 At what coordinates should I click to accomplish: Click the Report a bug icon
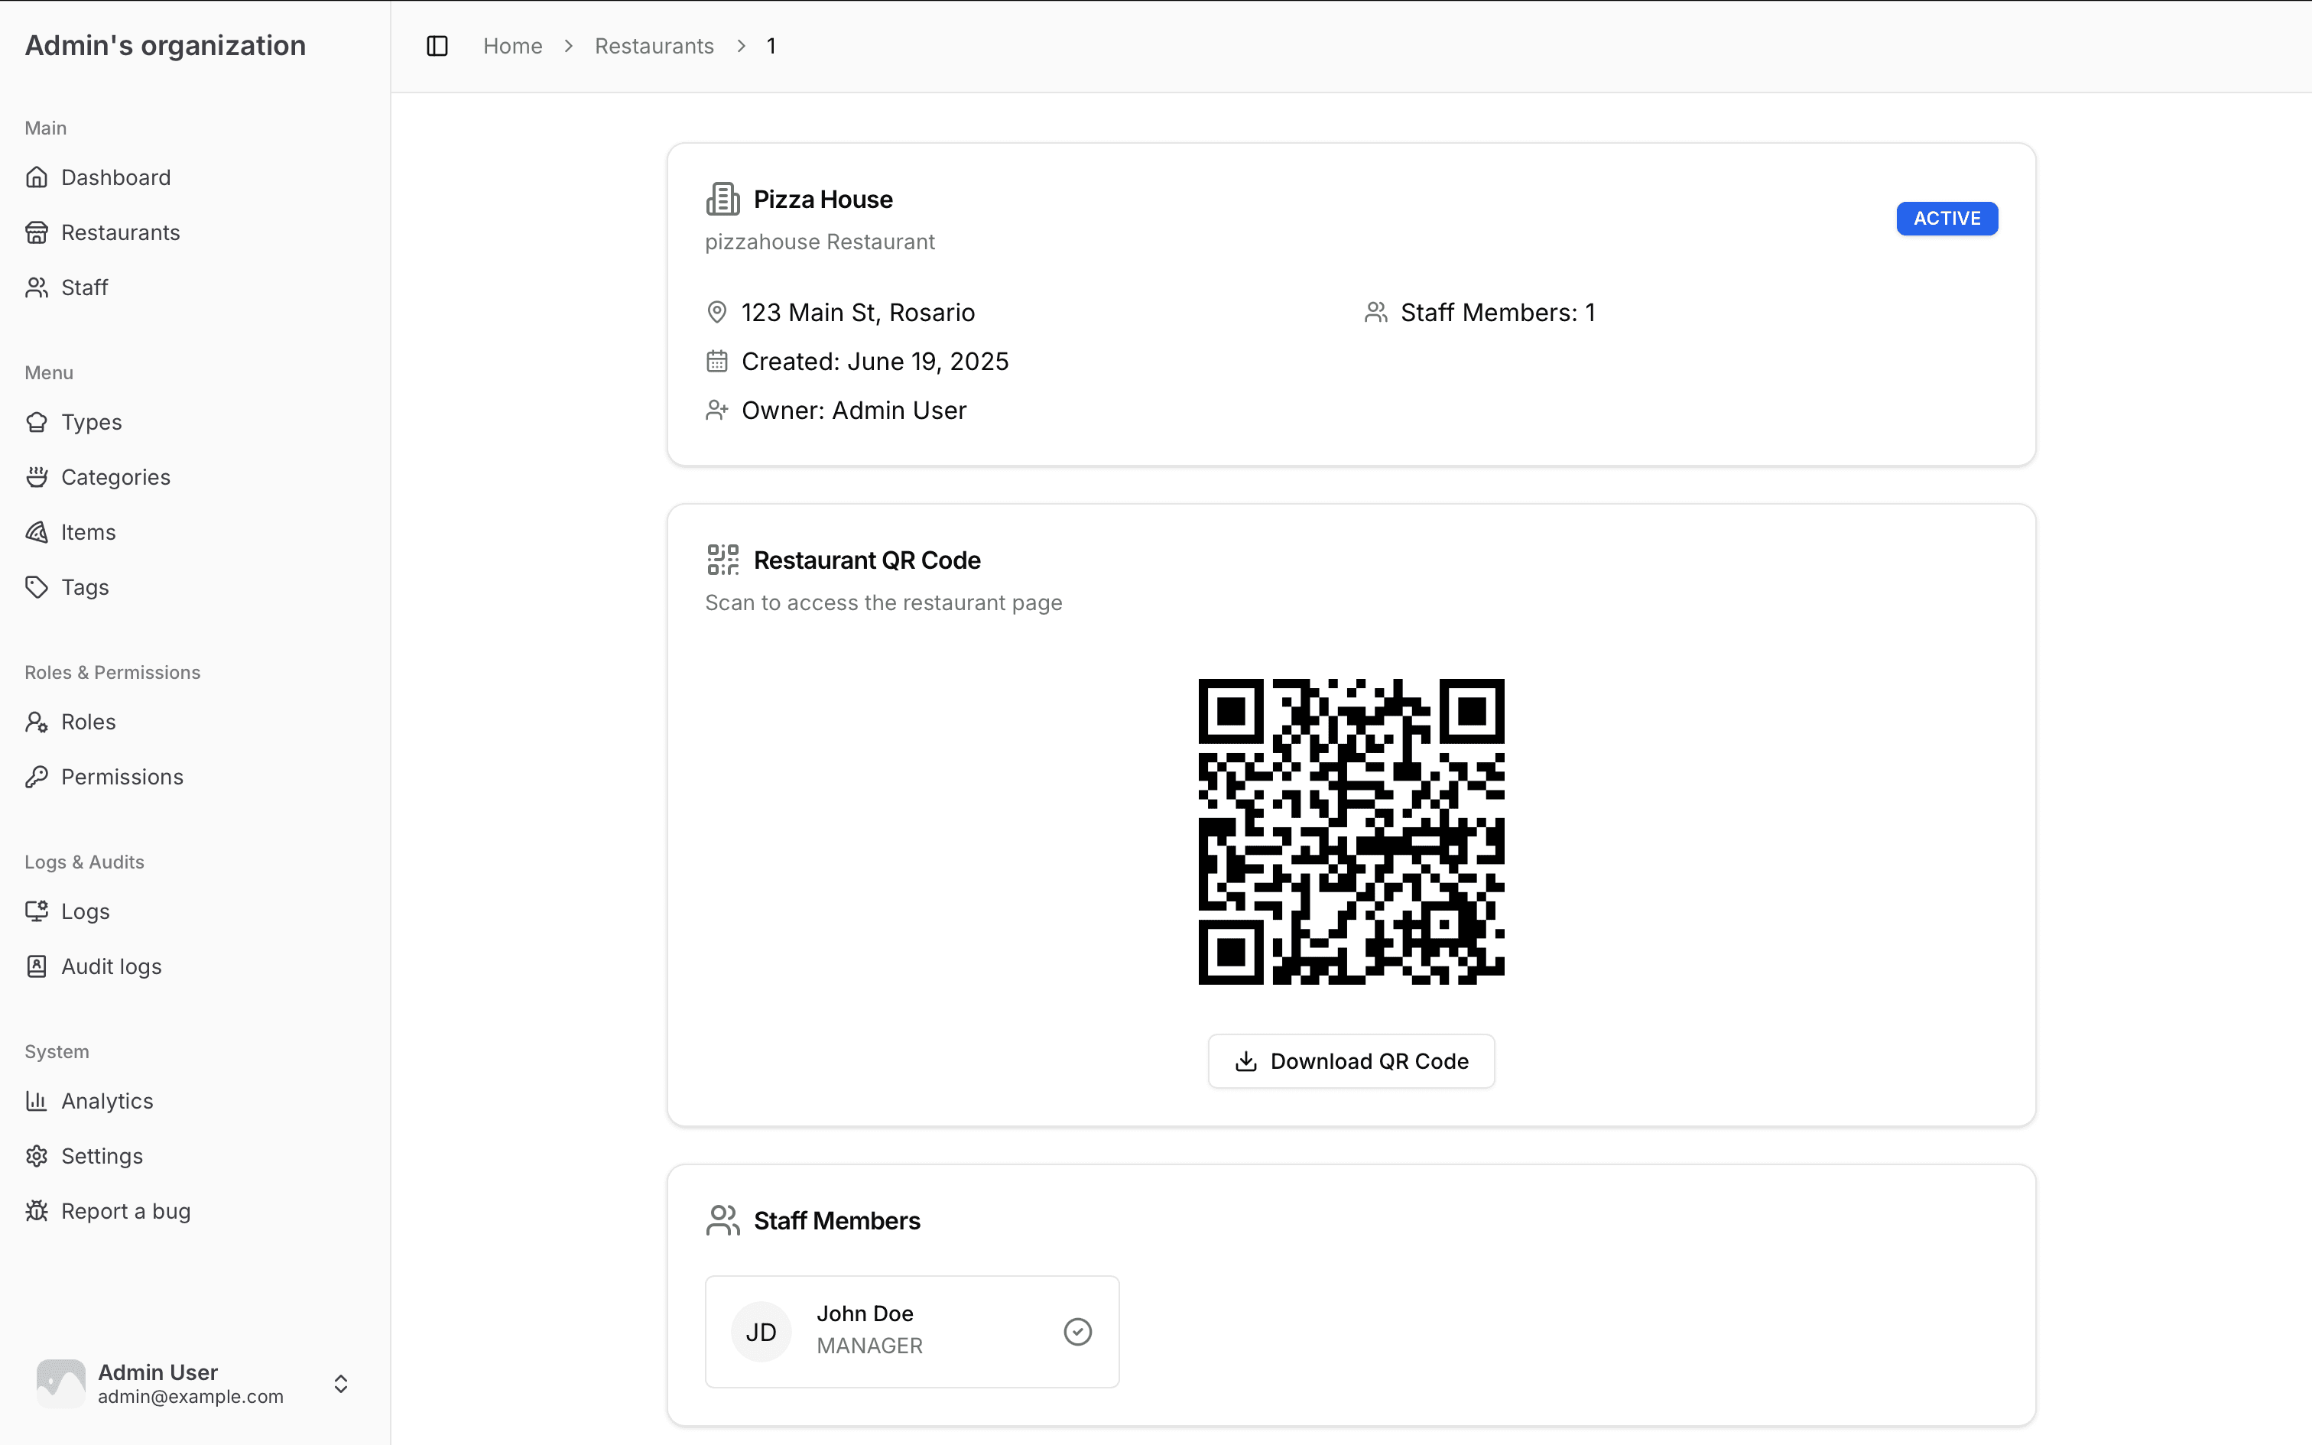pos(36,1211)
